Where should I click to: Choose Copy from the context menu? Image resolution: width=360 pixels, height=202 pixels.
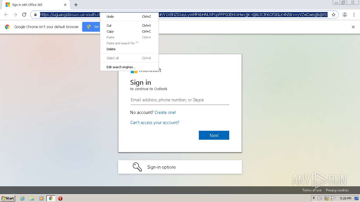pyautogui.click(x=129, y=31)
